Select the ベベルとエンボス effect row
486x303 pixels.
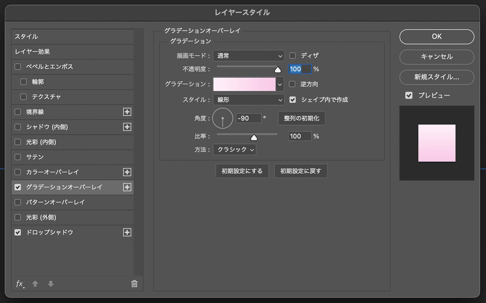tap(72, 66)
